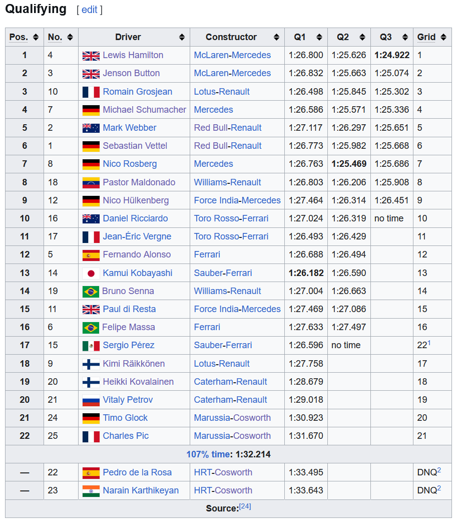The height and width of the screenshot is (525, 459).
Task: Open Pedro de la Rosa link
Action: point(137,472)
